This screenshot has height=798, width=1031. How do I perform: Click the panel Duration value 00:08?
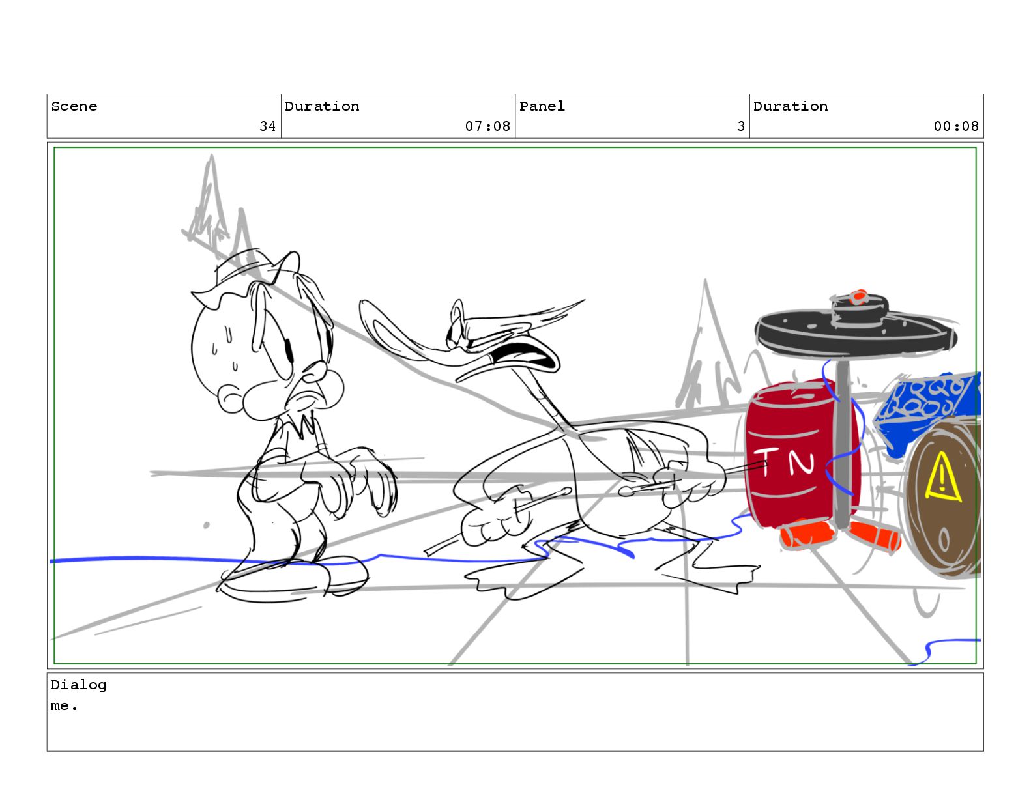(956, 126)
